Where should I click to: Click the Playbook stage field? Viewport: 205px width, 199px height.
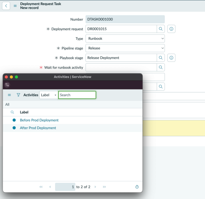pos(121,58)
